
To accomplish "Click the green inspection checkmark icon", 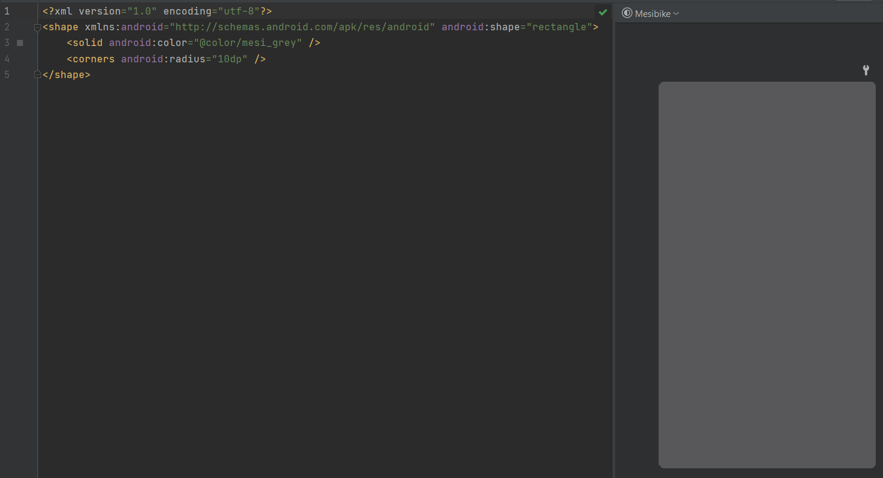I will (x=603, y=11).
